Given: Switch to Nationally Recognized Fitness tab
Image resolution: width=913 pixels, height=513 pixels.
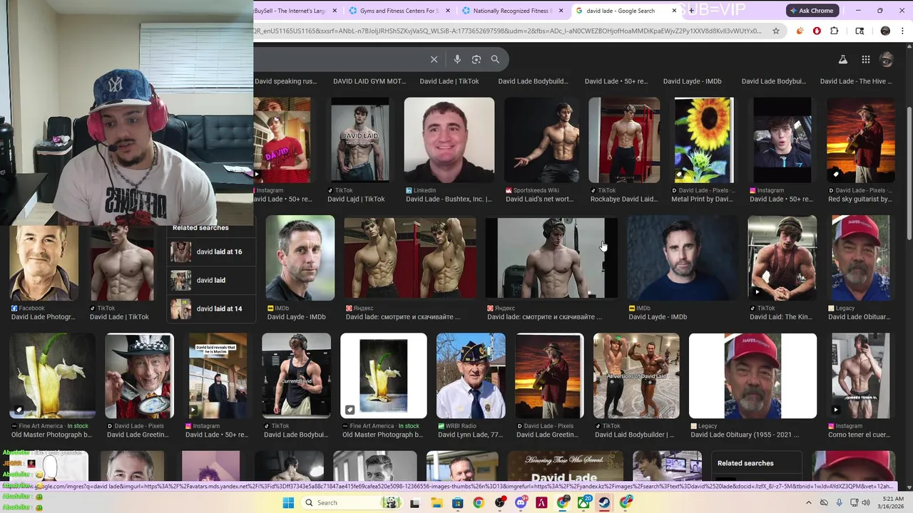Looking at the screenshot, I should coord(511,11).
